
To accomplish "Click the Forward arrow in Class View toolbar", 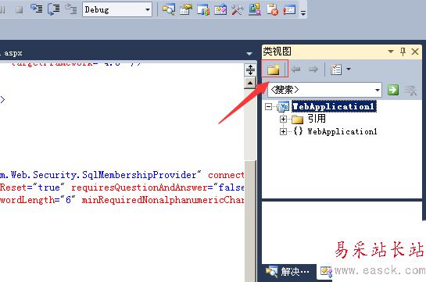I will pyautogui.click(x=313, y=70).
